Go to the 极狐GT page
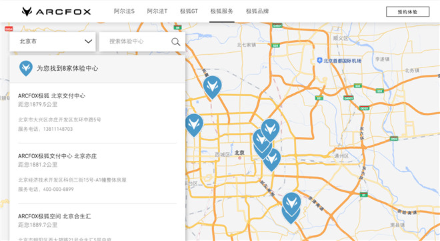Image resolution: width=440 pixels, height=241 pixels. tap(189, 11)
